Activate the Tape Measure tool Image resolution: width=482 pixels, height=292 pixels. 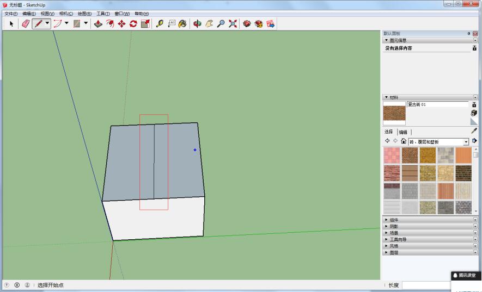[x=160, y=23]
